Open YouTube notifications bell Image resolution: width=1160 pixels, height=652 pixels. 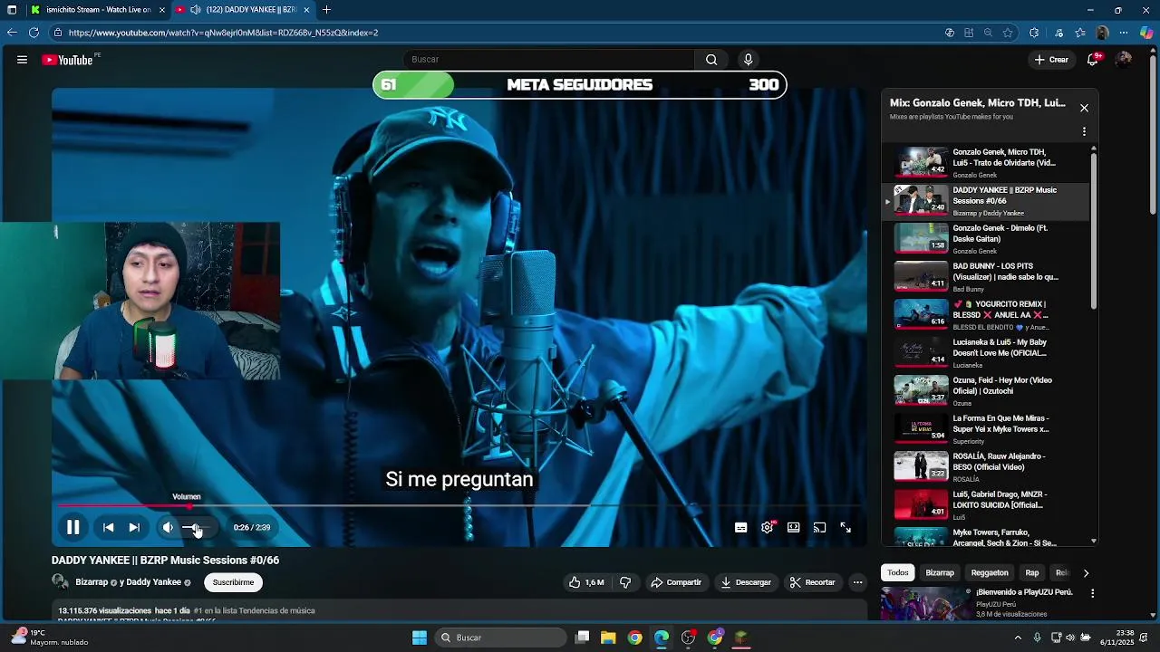pyautogui.click(x=1094, y=60)
